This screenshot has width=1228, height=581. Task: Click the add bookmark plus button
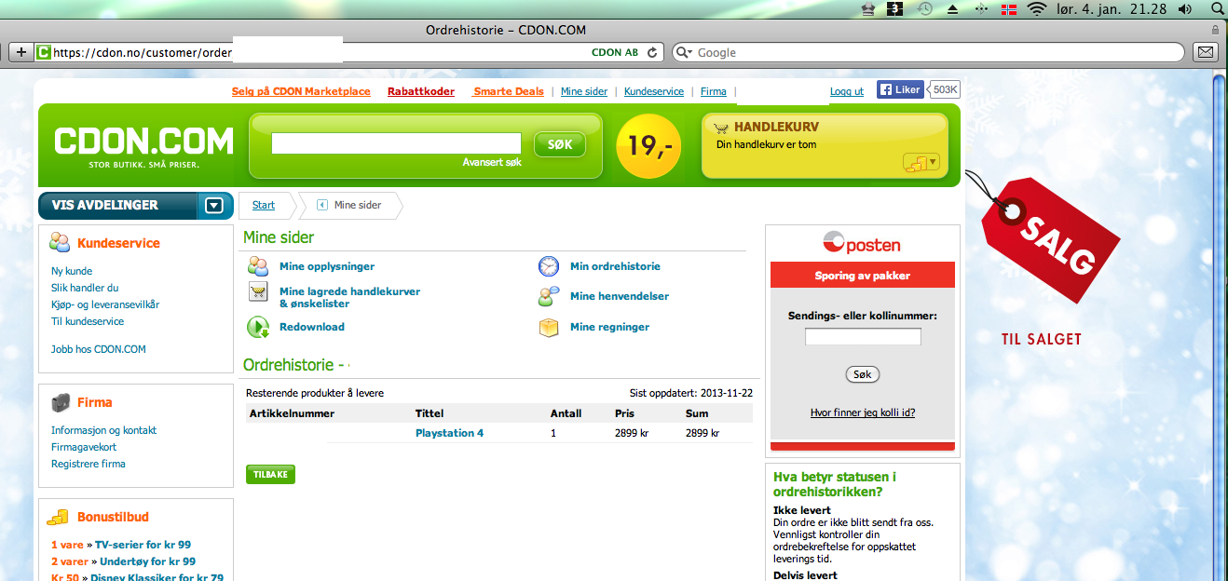click(x=20, y=52)
